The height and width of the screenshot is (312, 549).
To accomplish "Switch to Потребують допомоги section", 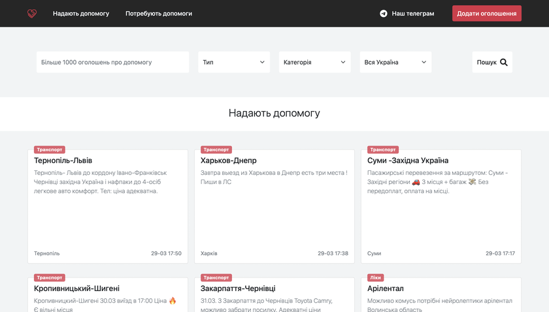I will click(x=159, y=14).
